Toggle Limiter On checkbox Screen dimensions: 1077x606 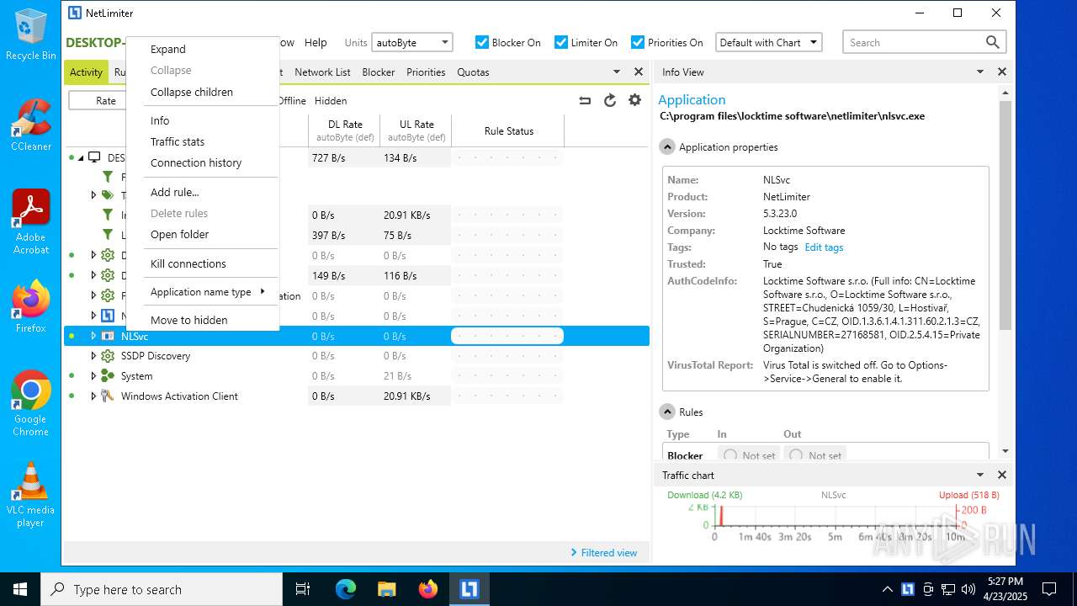click(x=561, y=42)
